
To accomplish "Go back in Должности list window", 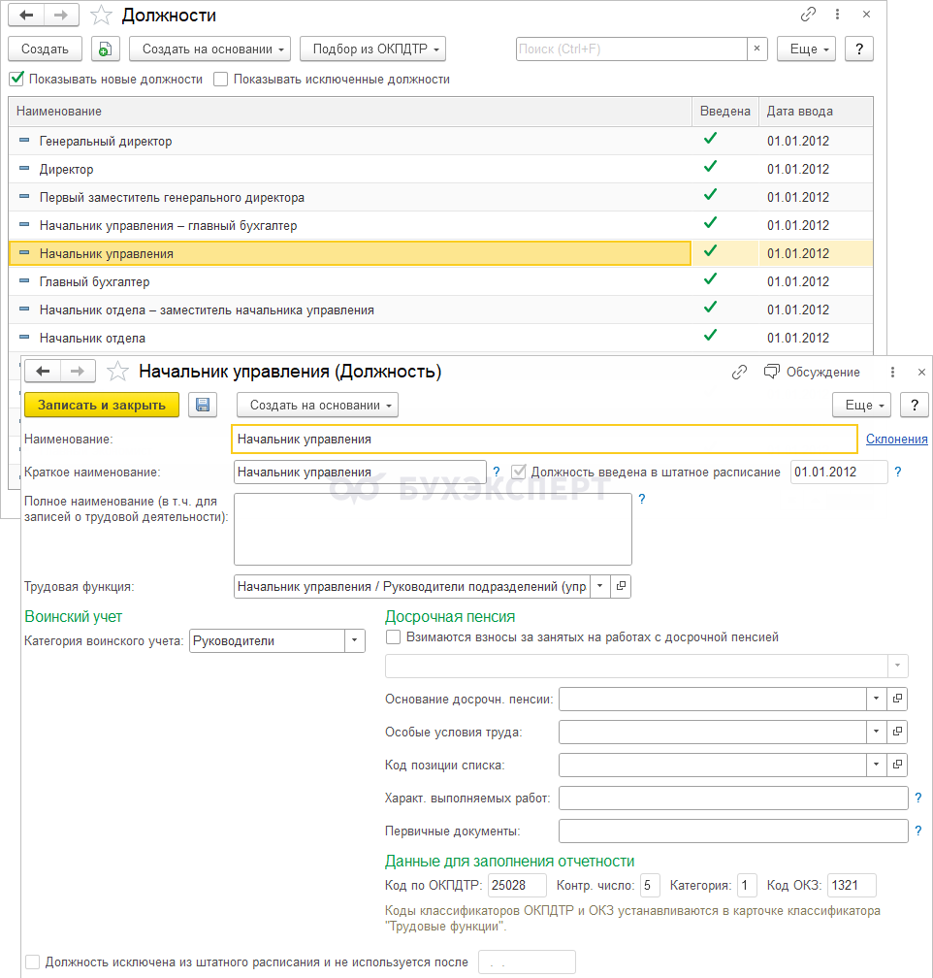I will point(26,15).
